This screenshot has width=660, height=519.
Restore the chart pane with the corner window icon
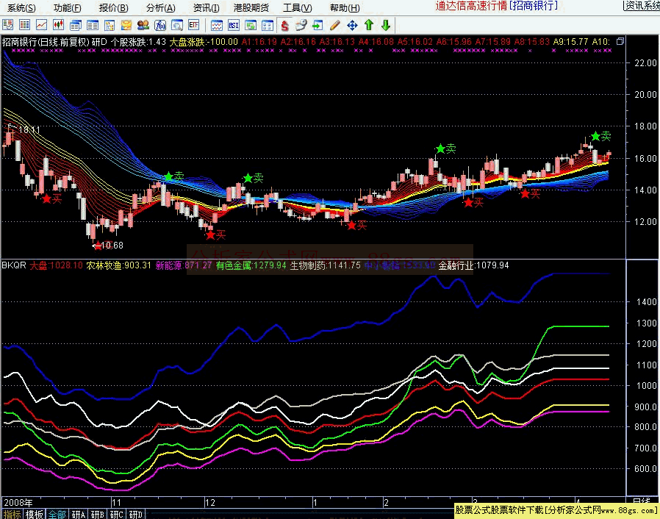tap(620, 41)
